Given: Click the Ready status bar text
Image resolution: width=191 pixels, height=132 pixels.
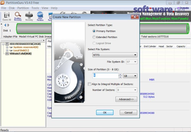Looking at the screenshot, I should click(5, 130).
